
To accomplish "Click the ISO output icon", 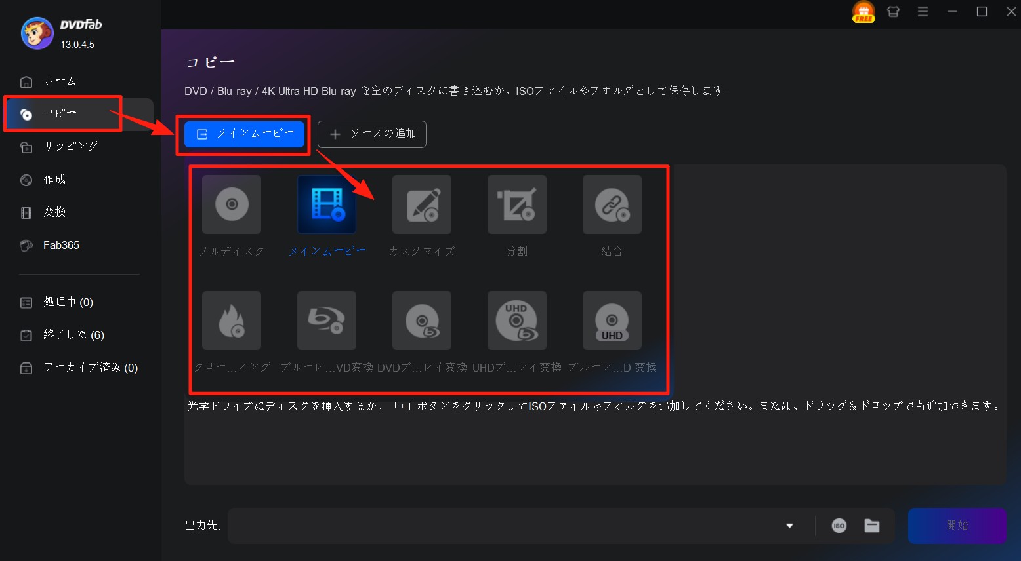I will [x=839, y=526].
